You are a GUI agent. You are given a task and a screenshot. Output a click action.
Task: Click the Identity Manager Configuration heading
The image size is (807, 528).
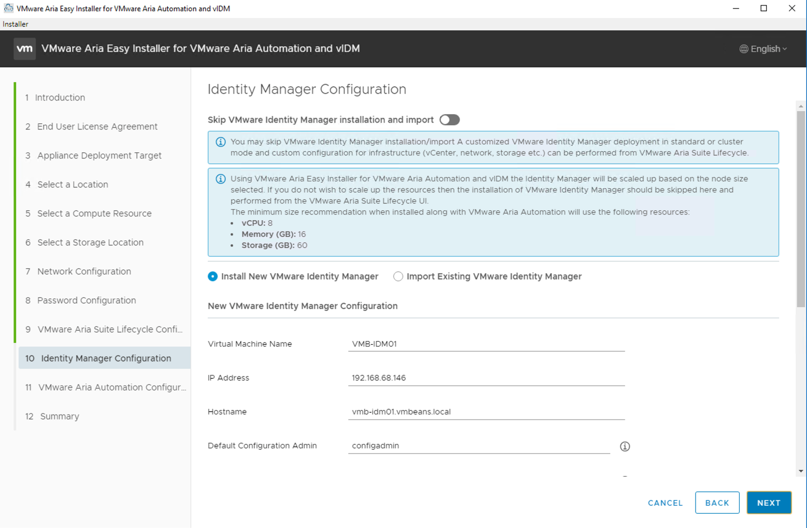(307, 89)
